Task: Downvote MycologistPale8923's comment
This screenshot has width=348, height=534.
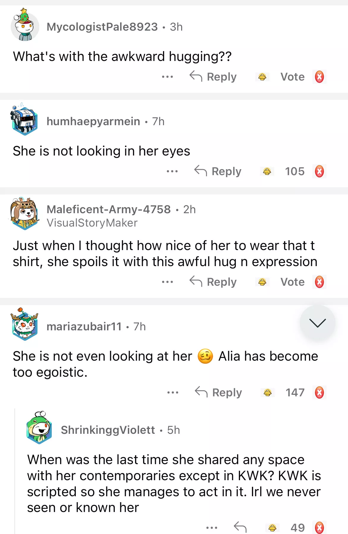Action: 319,77
